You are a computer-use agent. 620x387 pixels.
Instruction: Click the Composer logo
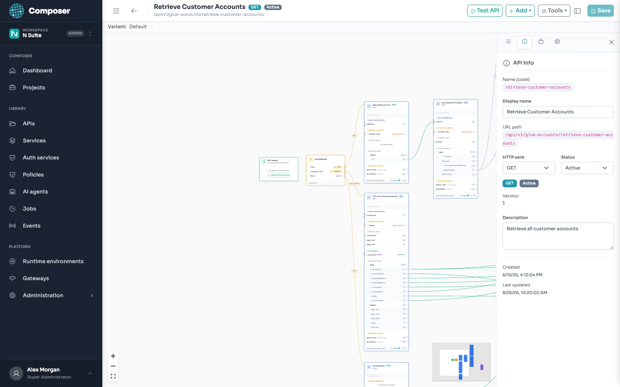40,11
